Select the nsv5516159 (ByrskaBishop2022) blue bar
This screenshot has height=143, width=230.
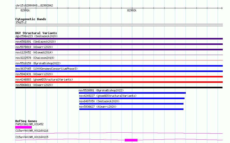(x=119, y=66)
